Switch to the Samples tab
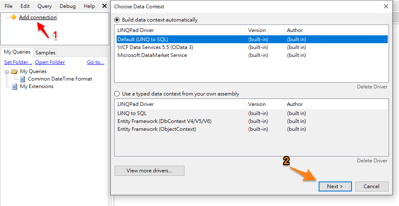The image size is (399, 206). coord(45,52)
